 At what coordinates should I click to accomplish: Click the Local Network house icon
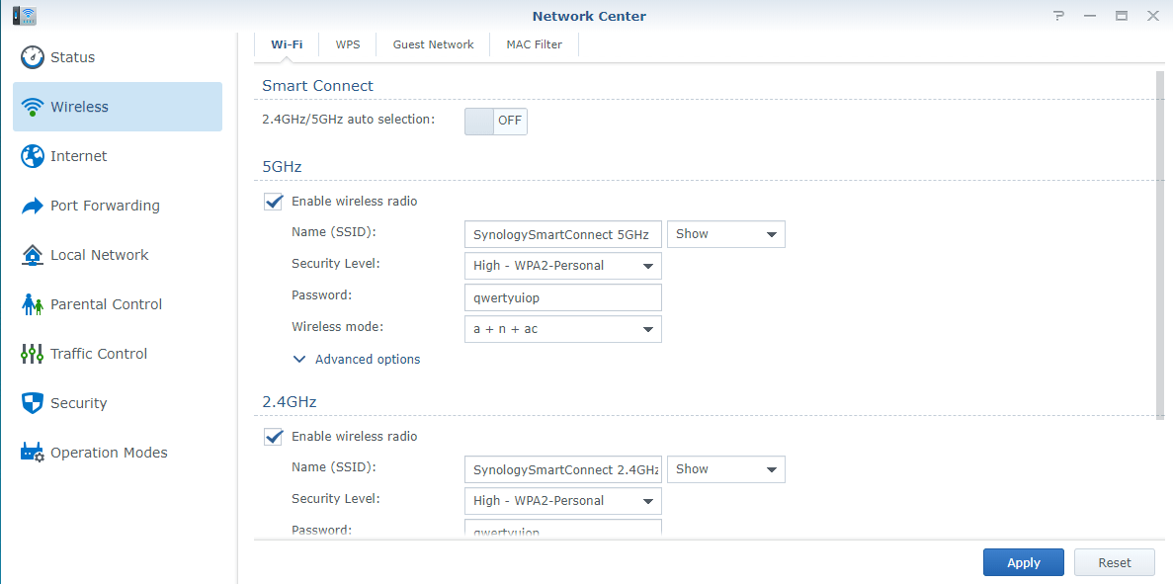click(33, 255)
